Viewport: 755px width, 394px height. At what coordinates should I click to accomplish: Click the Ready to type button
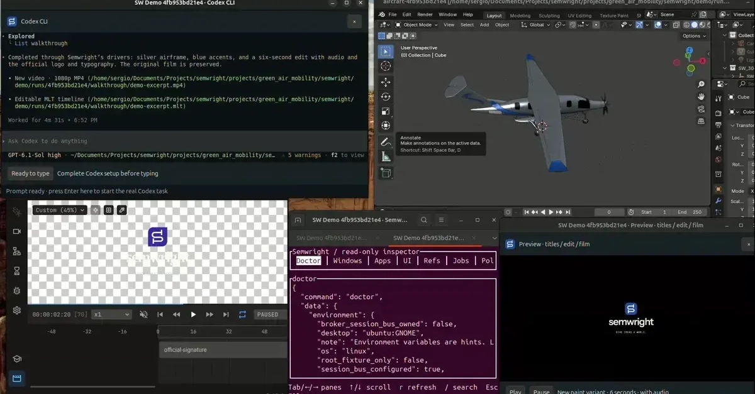(30, 173)
